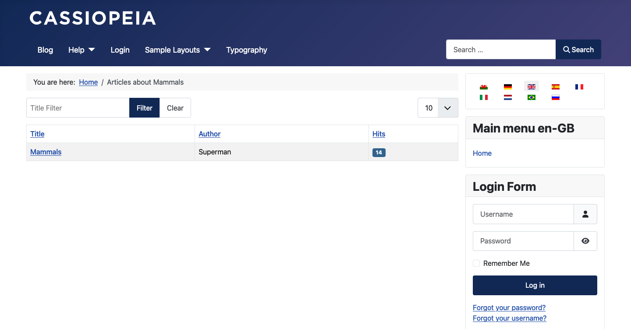This screenshot has width=631, height=329.
Task: Select the Welsh flag language icon
Action: 484,87
